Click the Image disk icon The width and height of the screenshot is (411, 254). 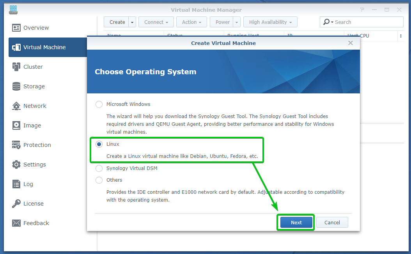point(16,125)
